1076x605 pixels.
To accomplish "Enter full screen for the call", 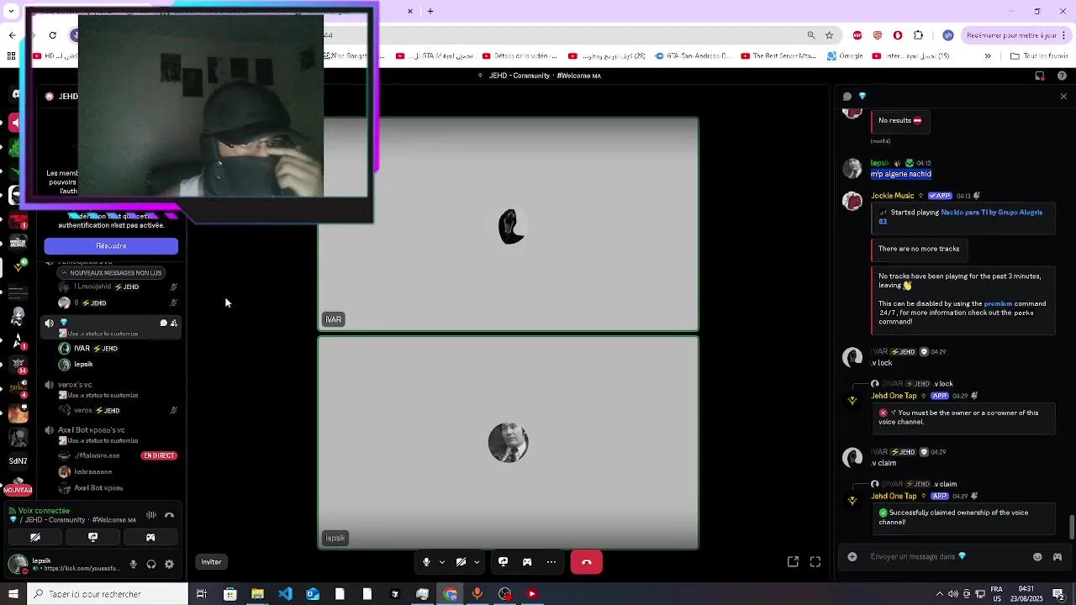I will pos(815,562).
